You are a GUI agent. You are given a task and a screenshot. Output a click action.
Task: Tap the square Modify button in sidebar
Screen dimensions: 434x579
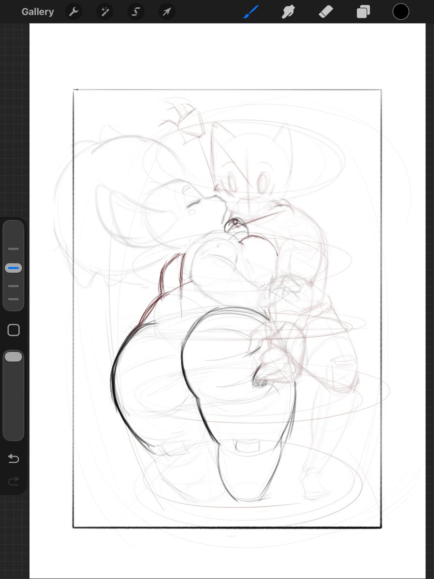coord(14,330)
